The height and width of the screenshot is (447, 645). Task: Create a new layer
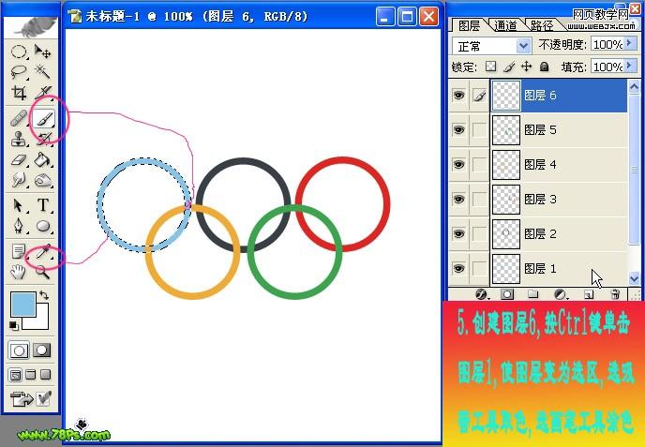[x=589, y=294]
